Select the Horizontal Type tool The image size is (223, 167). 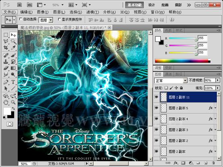[13, 82]
